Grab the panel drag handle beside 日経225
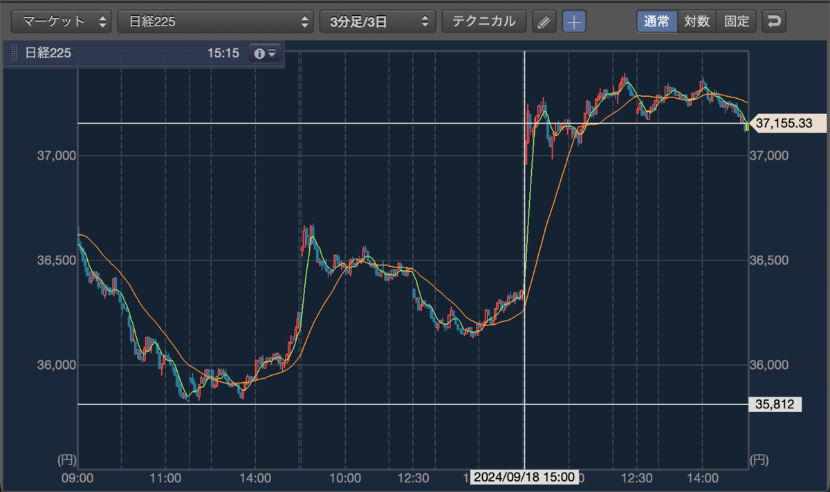Viewport: 830px width, 492px height. 15,53
